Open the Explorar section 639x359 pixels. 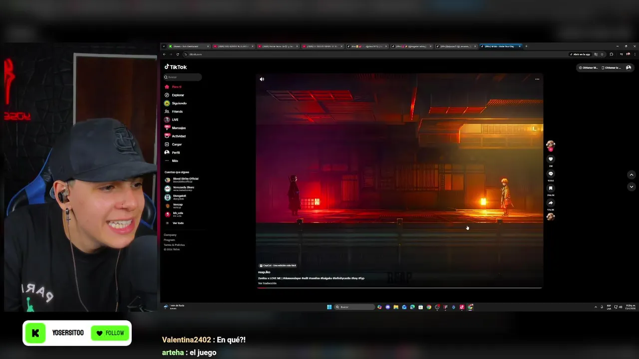tap(174, 95)
